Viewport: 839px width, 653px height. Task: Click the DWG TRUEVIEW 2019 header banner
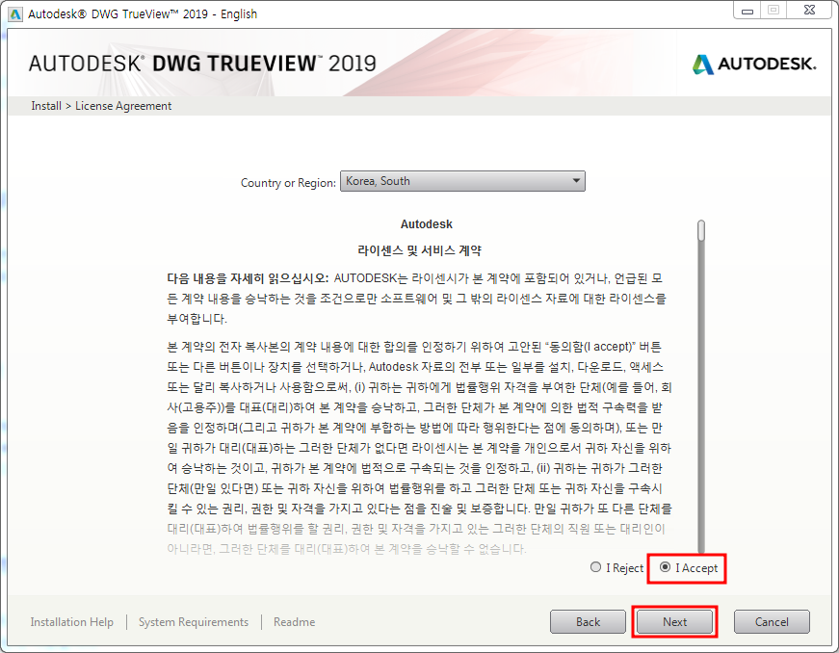[x=193, y=64]
